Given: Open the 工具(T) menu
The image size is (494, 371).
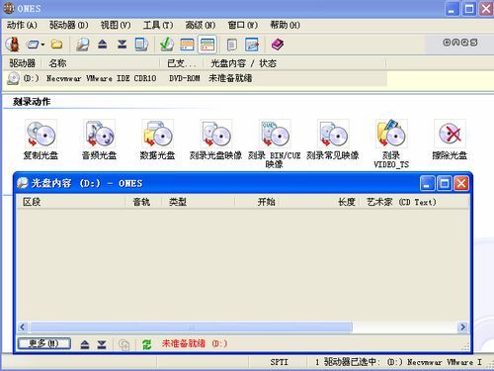Looking at the screenshot, I should click(158, 25).
